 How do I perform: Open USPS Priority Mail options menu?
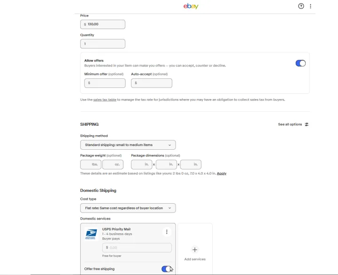point(167,232)
